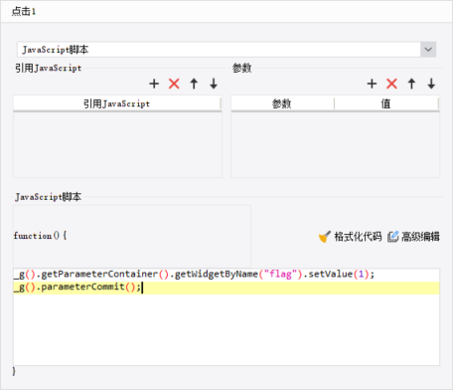Move parameter up in the list
Image resolution: width=453 pixels, height=390 pixels.
[x=411, y=84]
